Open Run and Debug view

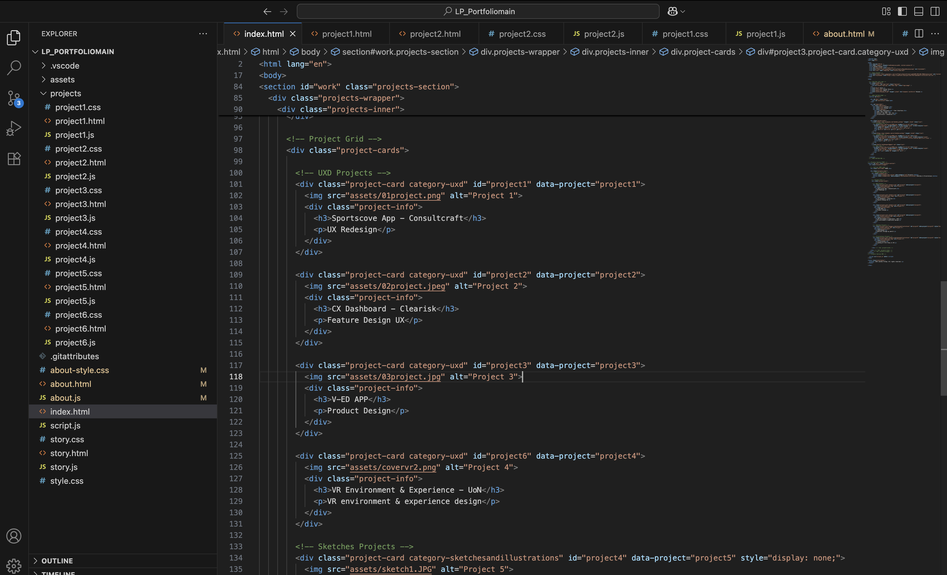(x=14, y=128)
